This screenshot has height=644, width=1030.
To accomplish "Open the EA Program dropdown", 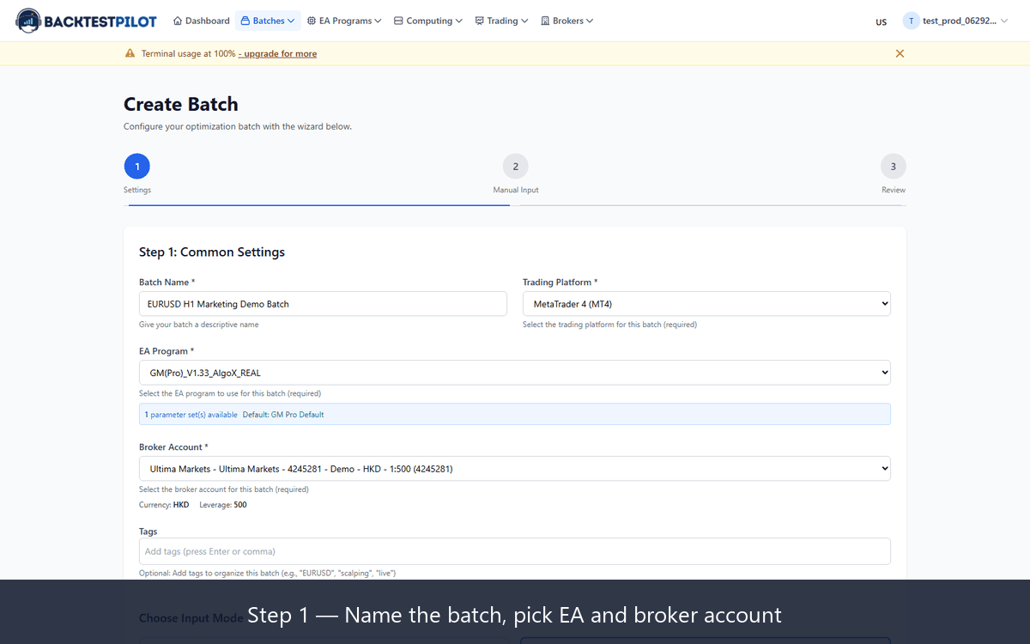I will click(515, 373).
